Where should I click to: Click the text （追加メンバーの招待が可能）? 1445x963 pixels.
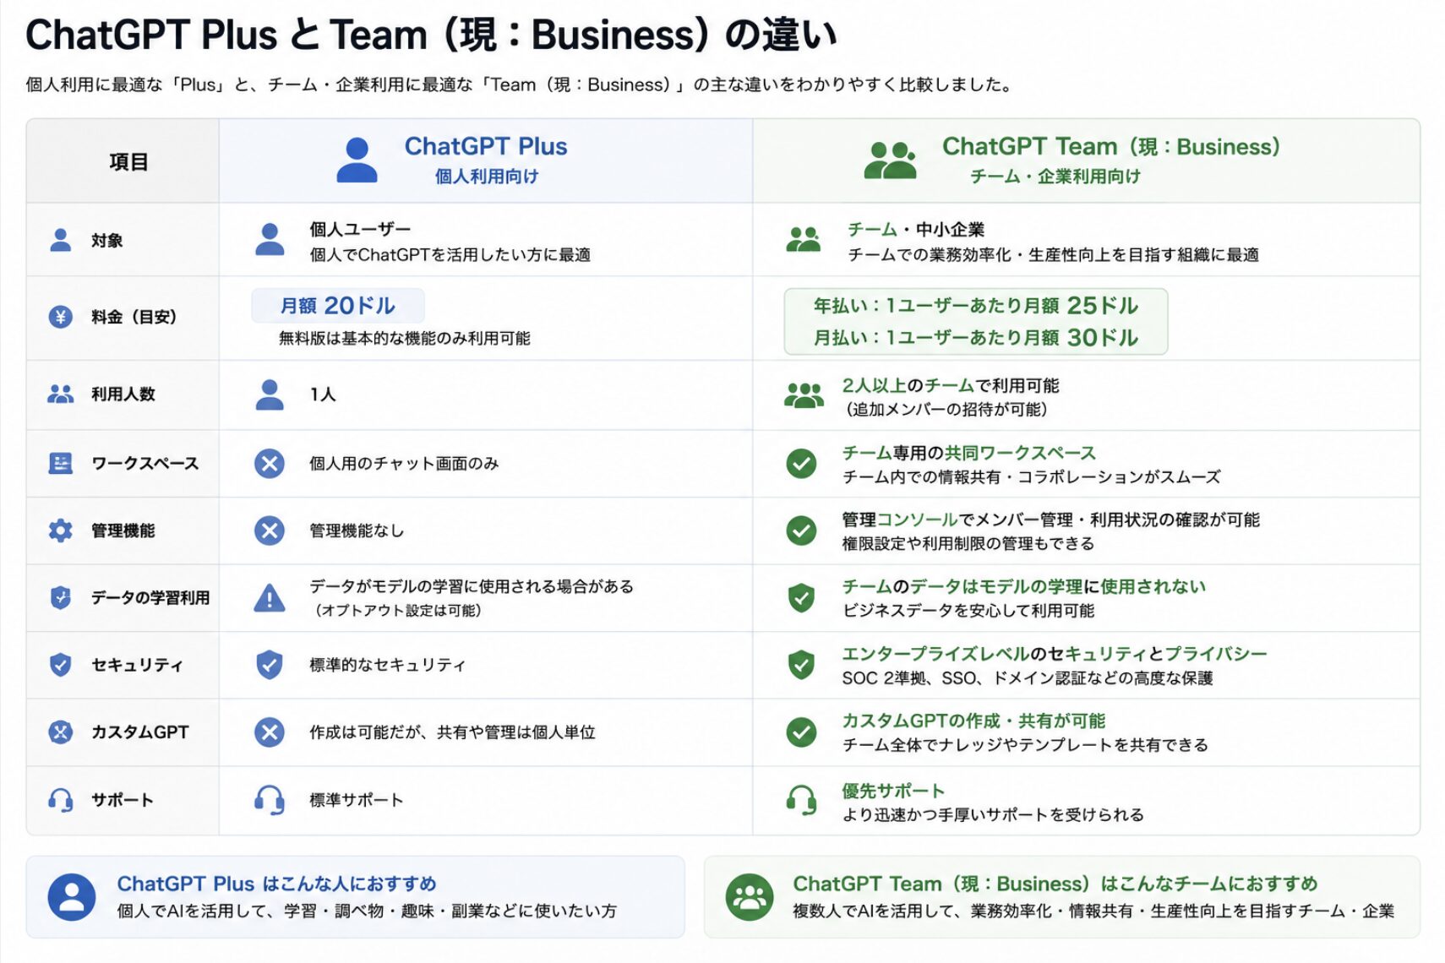tap(946, 410)
